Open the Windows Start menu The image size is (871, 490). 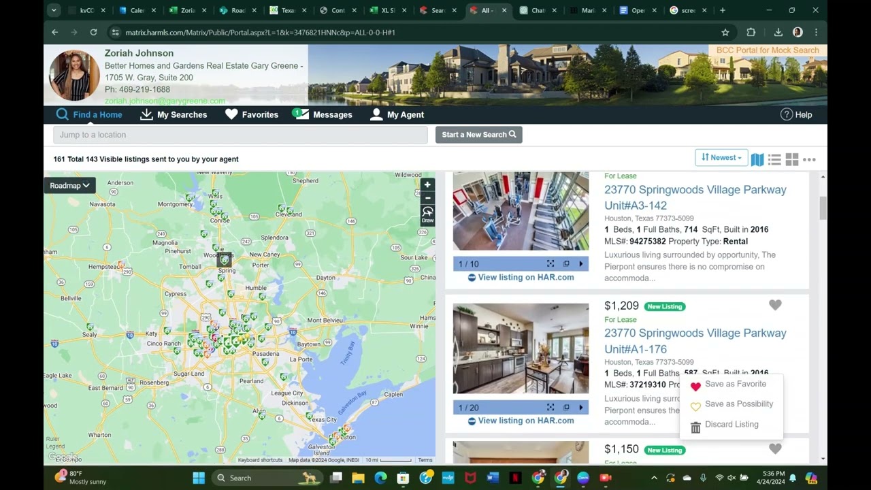coord(199,478)
